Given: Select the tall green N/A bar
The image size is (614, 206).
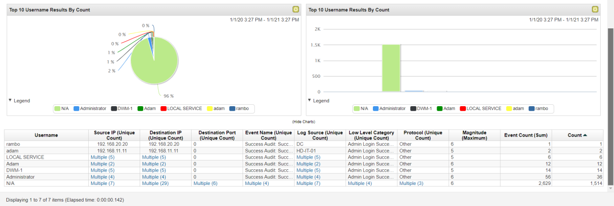Looking at the screenshot, I should click(391, 68).
